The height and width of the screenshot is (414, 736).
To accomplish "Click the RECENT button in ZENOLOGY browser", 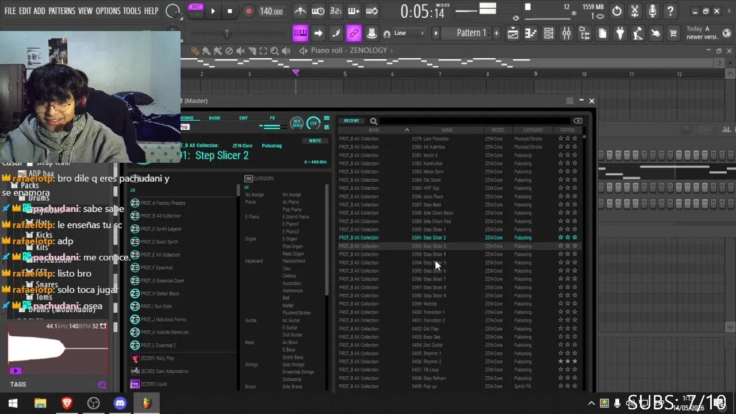I will tap(351, 121).
